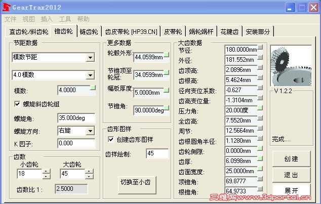Toggle the indicator next to 径向变位系数 value
Image resolution: width=321 pixels, height=204 pixels.
click(260, 88)
